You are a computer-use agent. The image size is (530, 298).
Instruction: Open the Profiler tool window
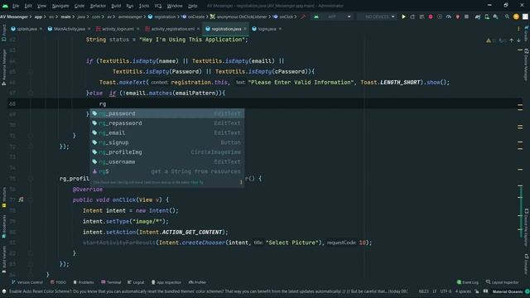pyautogui.click(x=197, y=282)
